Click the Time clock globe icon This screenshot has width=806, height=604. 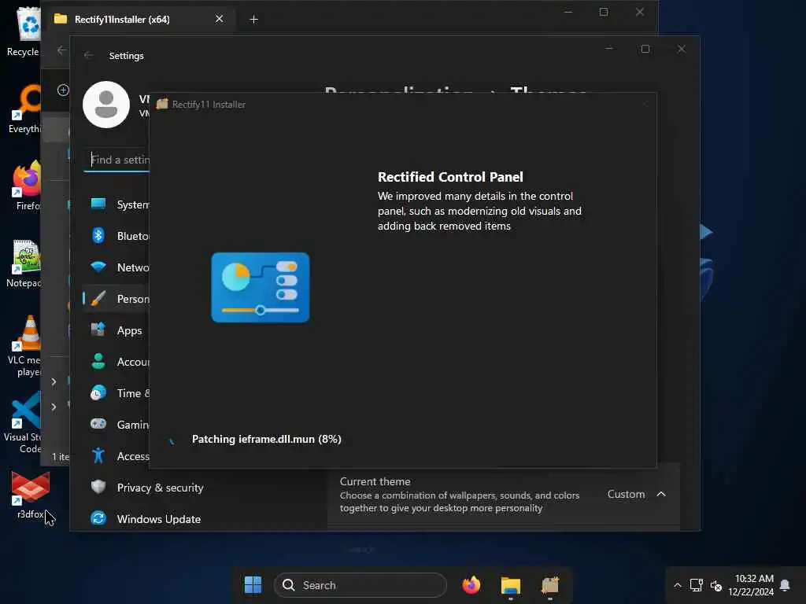point(98,393)
